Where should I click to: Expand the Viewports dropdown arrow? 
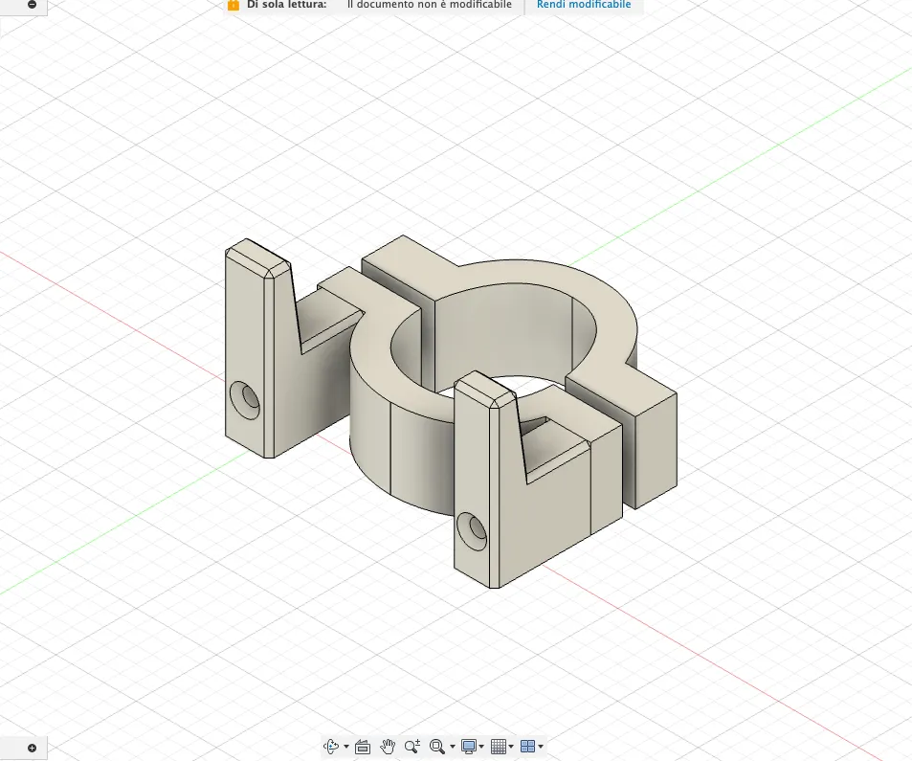[x=541, y=747]
